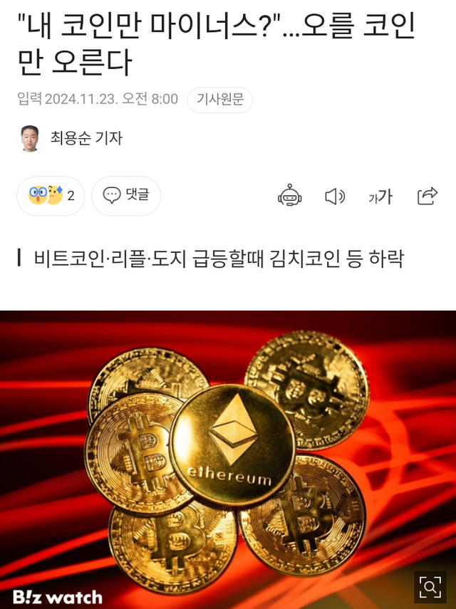Image resolution: width=456 pixels, height=609 pixels.
Task: Open the 기사원문 original article button
Action: click(220, 100)
